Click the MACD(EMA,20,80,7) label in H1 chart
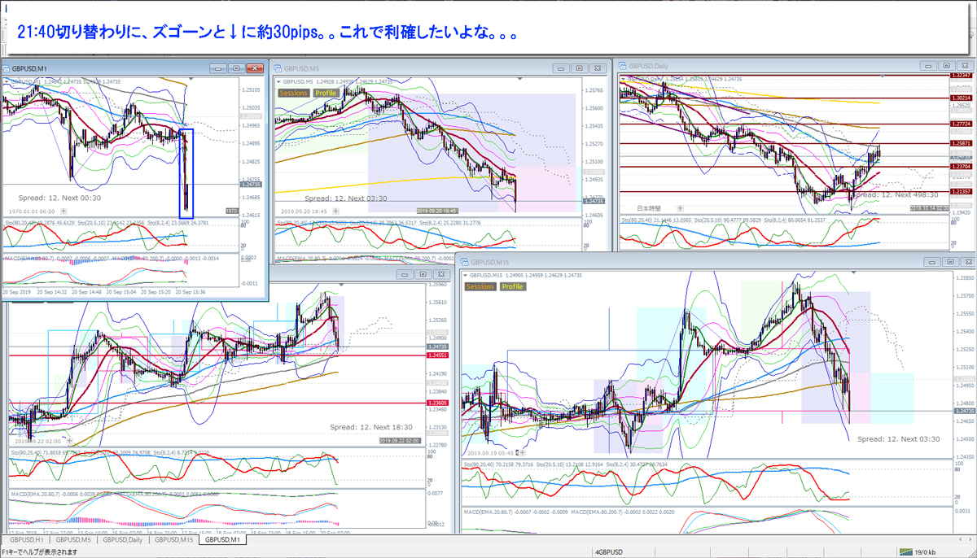 point(34,494)
